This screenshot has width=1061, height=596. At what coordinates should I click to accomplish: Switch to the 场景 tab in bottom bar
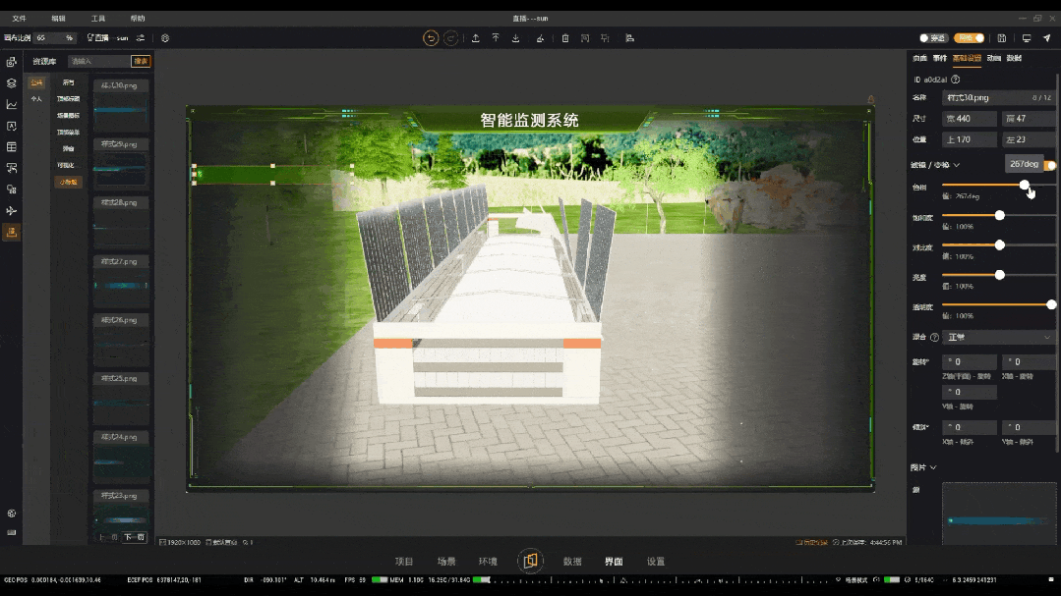446,562
